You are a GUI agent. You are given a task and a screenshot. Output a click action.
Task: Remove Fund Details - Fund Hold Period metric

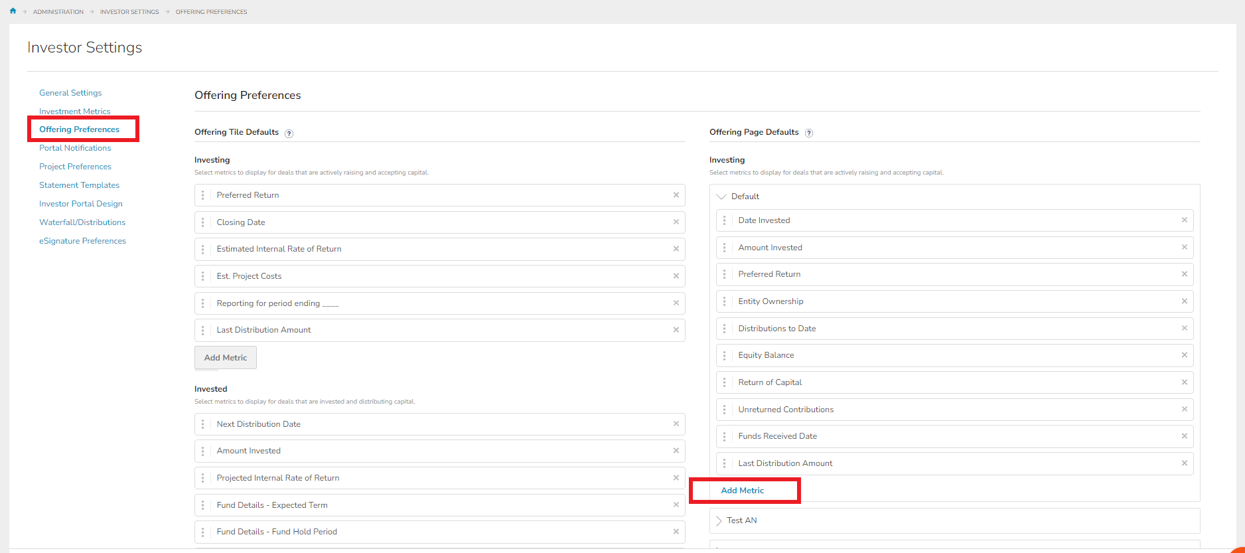676,532
